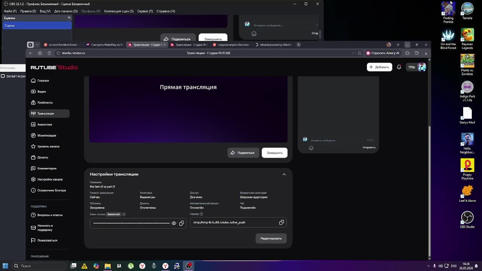The height and width of the screenshot is (271, 482).
Task: Click the Редактировать button
Action: 271,238
